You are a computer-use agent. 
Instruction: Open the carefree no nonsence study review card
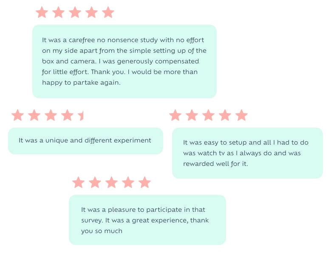[124, 61]
